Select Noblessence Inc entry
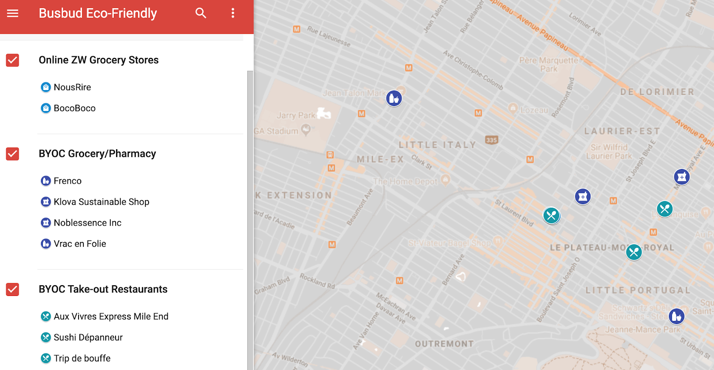 [87, 223]
